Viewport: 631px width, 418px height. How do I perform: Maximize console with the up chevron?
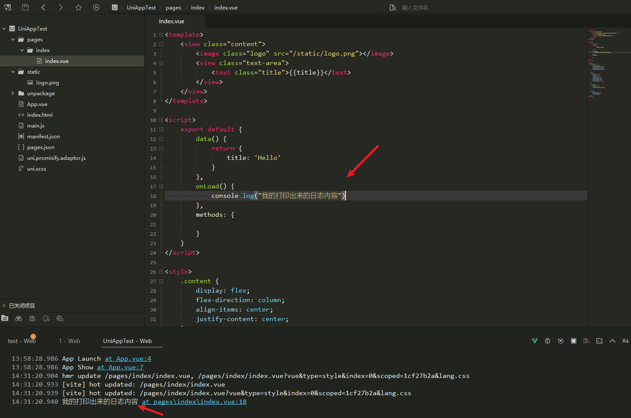[612, 341]
